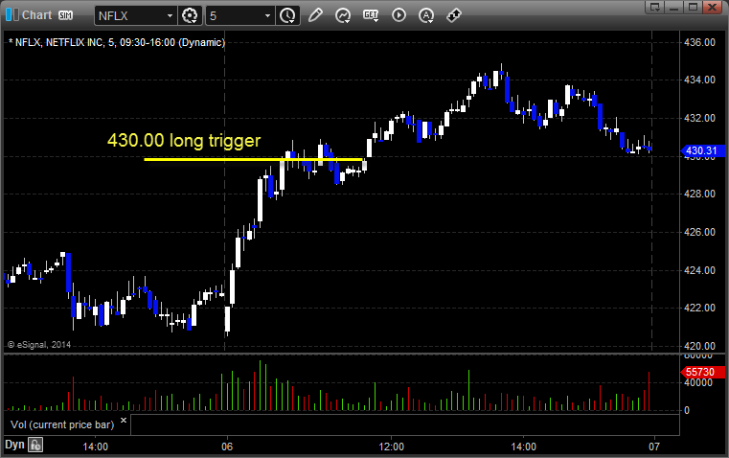Click the 06 date axis label
Viewport: 729px width, 458px height.
click(227, 447)
